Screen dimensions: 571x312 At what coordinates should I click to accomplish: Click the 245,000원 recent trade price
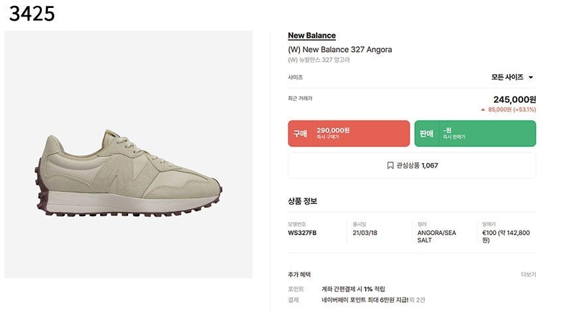pyautogui.click(x=514, y=99)
